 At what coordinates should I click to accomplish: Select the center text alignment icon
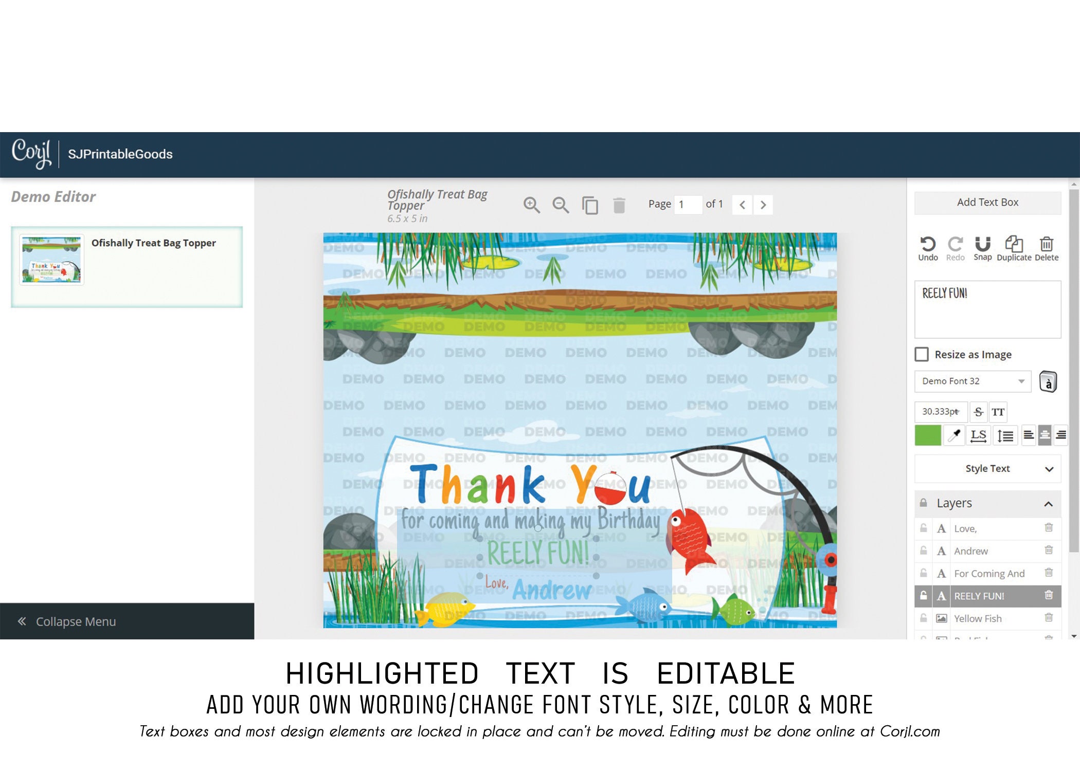click(x=1045, y=435)
